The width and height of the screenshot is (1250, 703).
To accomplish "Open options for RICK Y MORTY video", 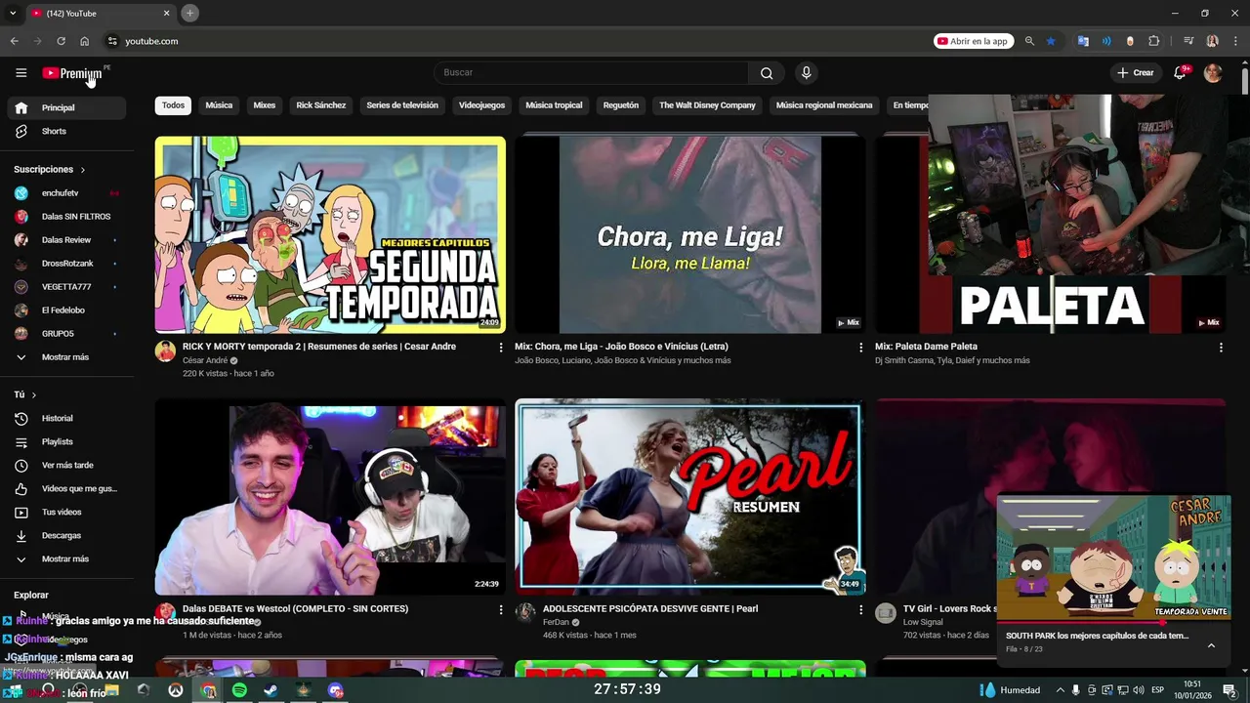I will 501,348.
